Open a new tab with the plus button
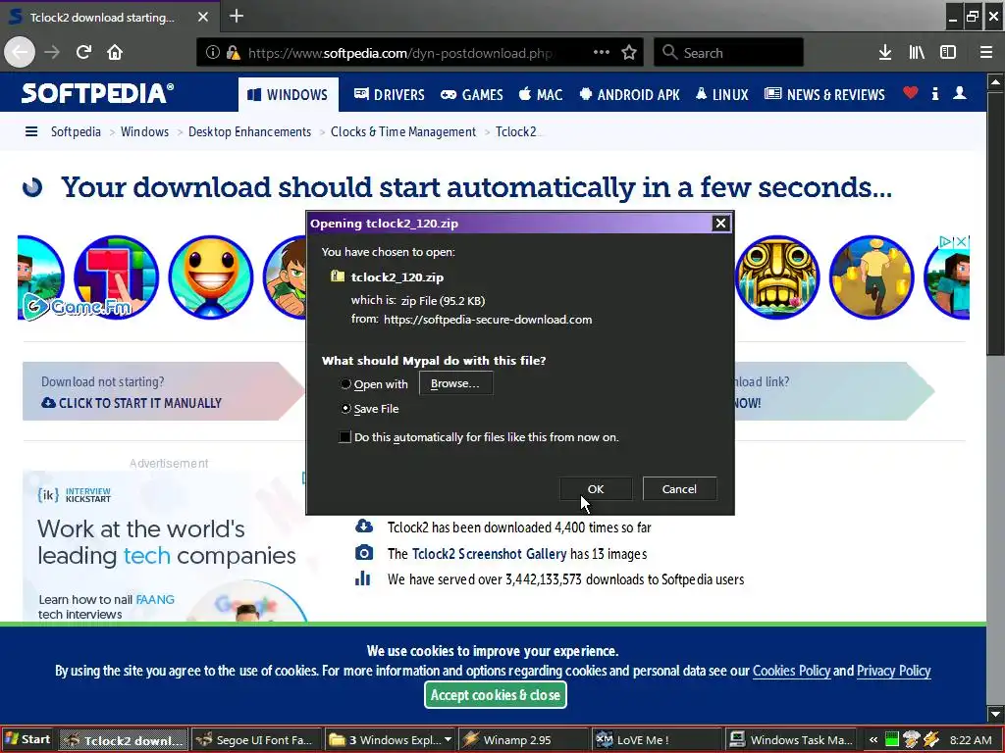This screenshot has width=1005, height=753. 237,16
